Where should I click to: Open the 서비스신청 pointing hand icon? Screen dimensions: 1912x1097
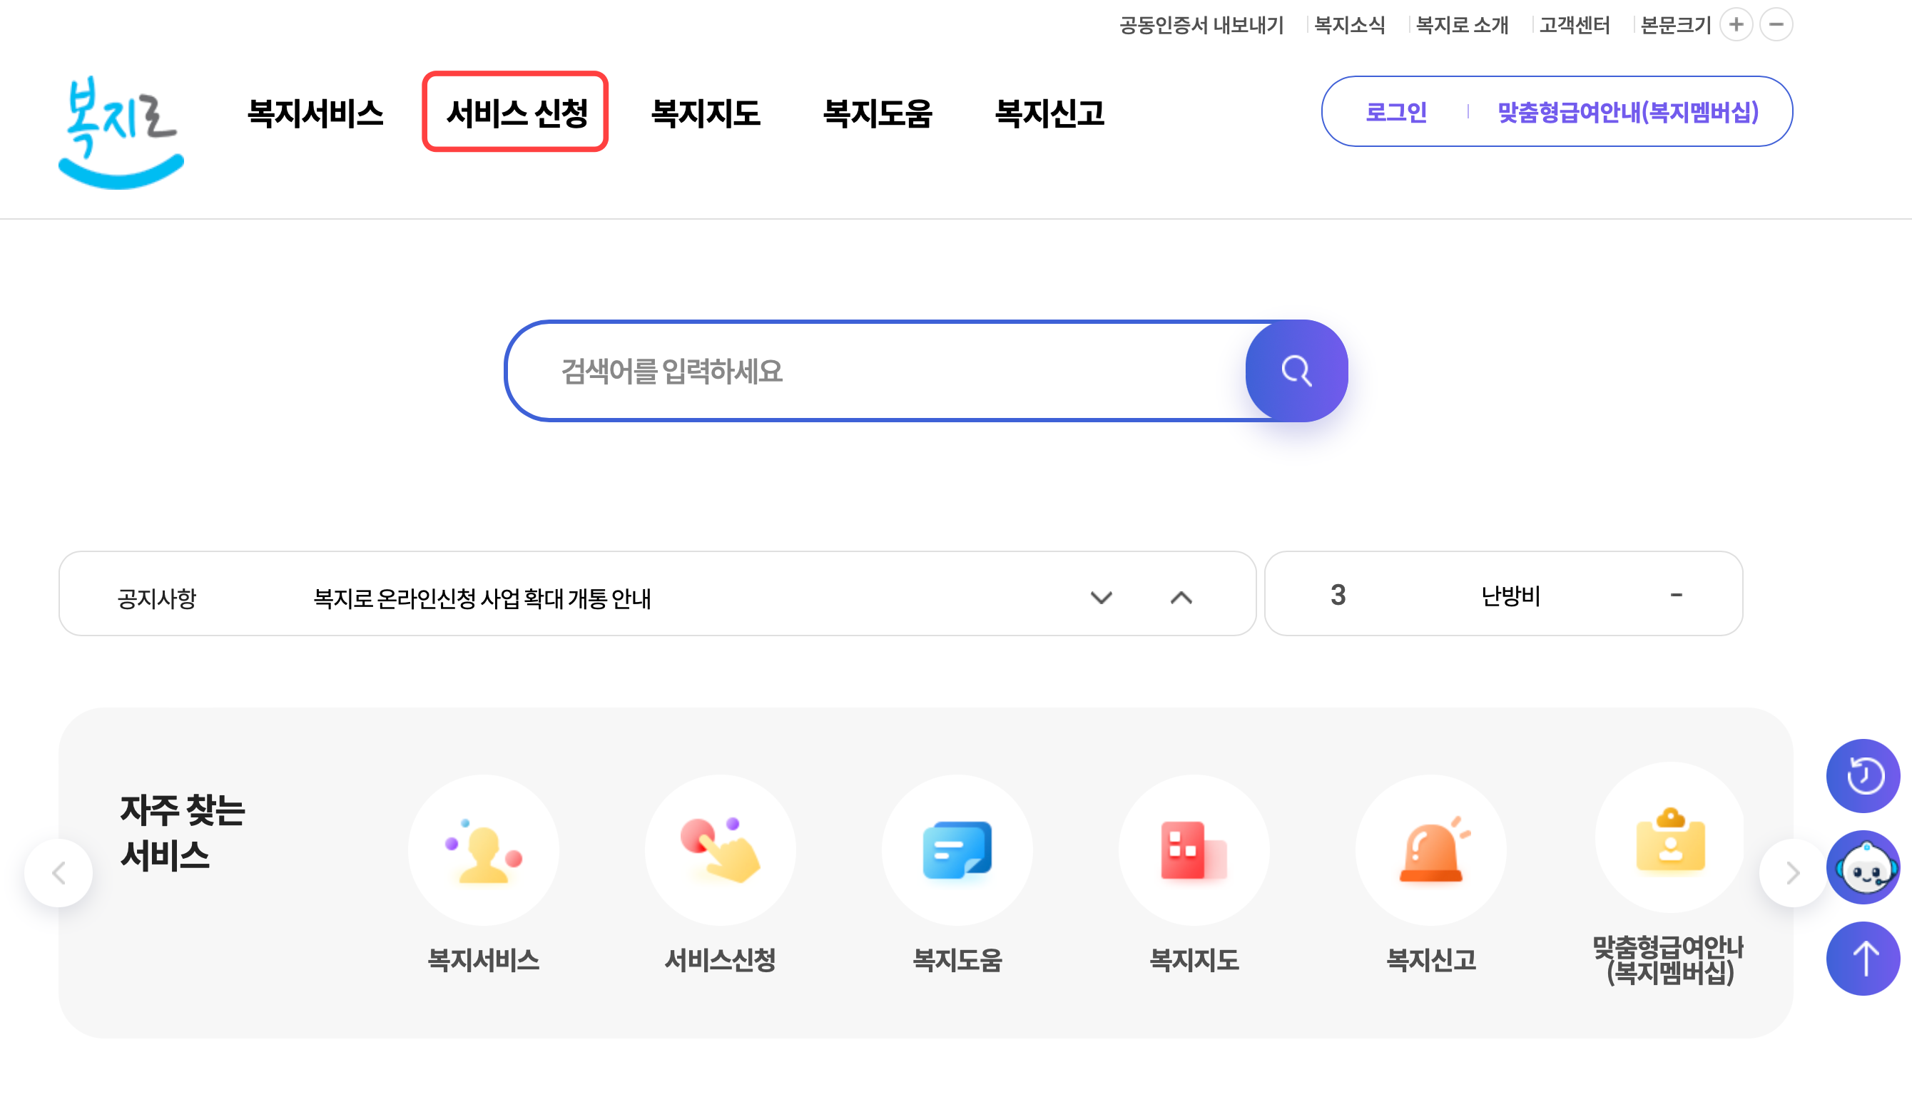tap(720, 851)
